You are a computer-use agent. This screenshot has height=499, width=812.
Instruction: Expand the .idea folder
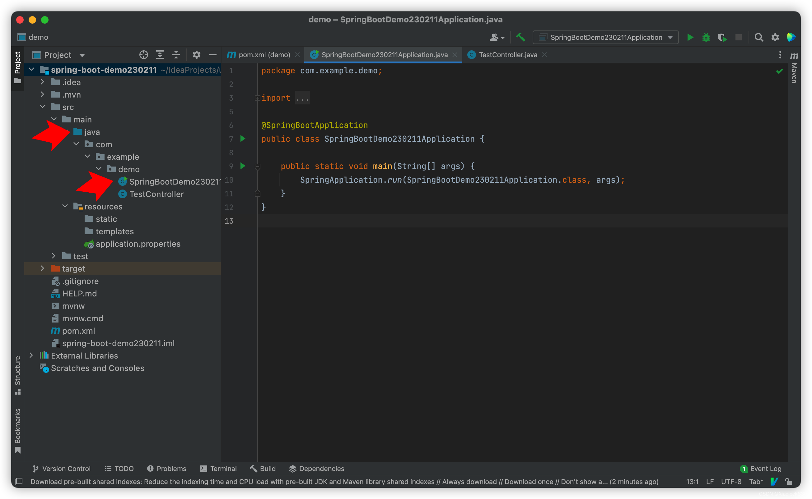click(x=42, y=82)
